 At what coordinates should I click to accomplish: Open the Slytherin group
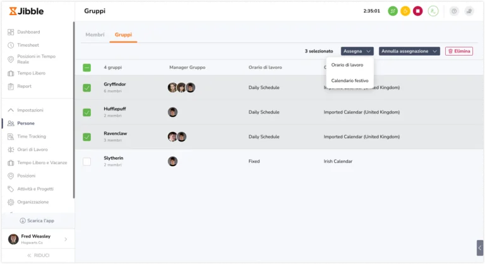pos(114,158)
